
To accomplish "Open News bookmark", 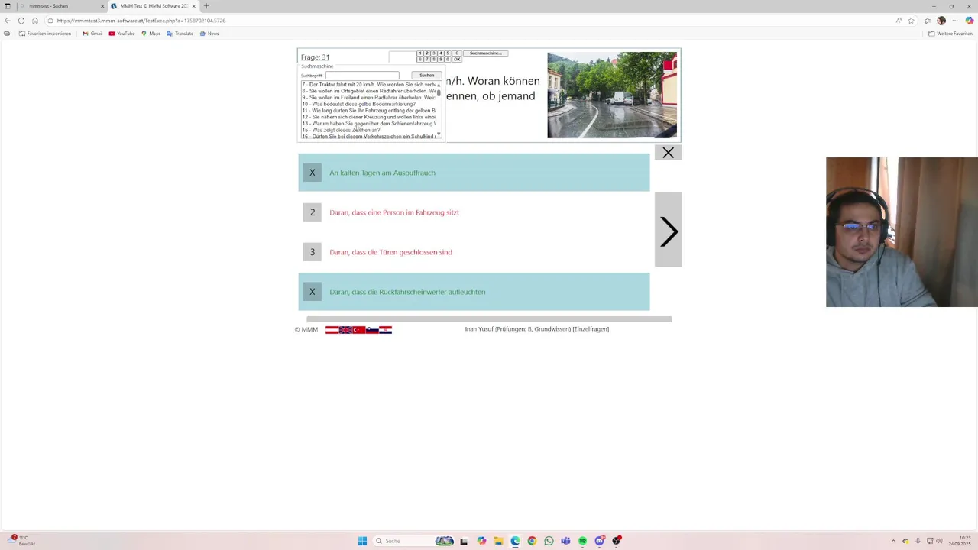I will (209, 34).
